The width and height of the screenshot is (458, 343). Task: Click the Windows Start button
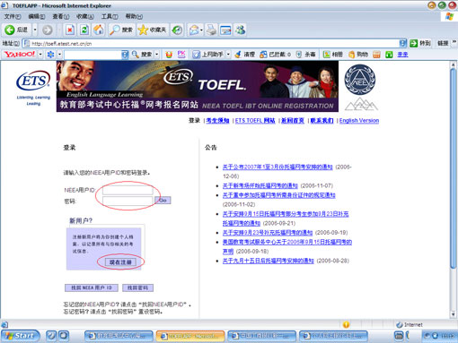pyautogui.click(x=21, y=336)
